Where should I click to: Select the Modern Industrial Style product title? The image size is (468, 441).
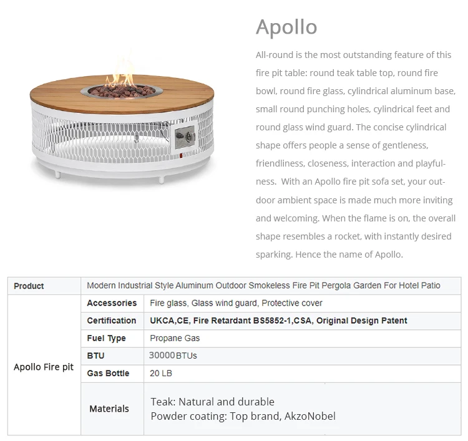pos(263,286)
